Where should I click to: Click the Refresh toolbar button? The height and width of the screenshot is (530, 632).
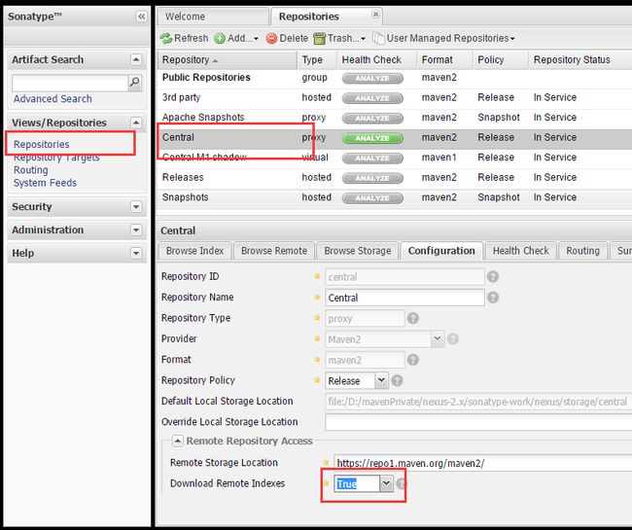click(x=184, y=38)
